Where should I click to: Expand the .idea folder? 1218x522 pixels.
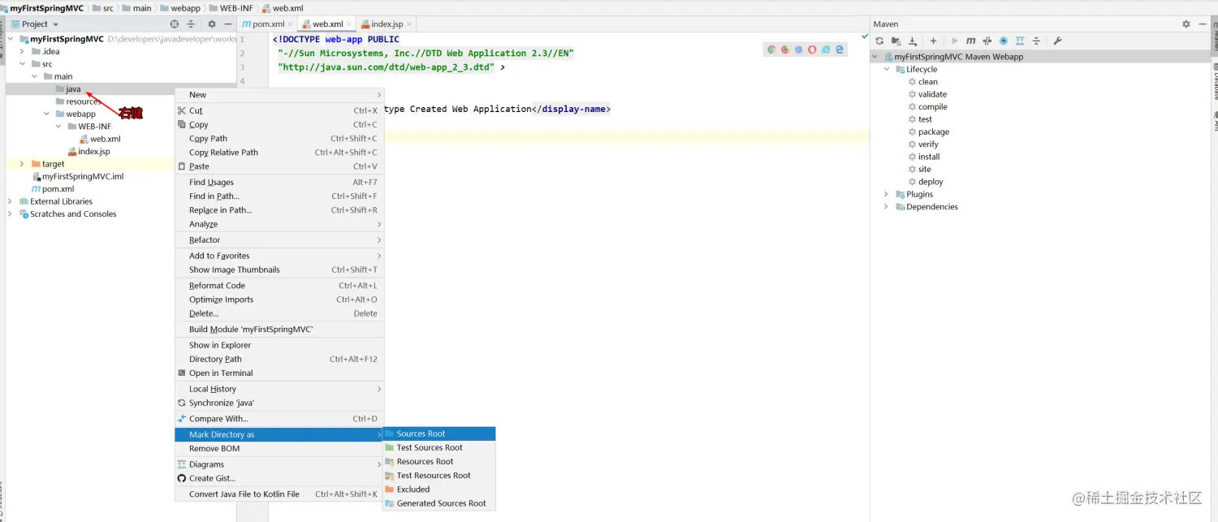point(23,51)
